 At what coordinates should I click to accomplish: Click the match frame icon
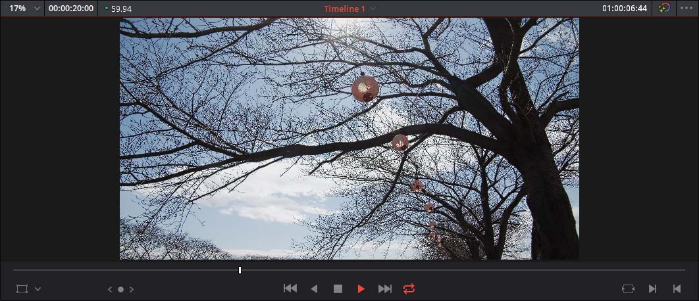628,289
